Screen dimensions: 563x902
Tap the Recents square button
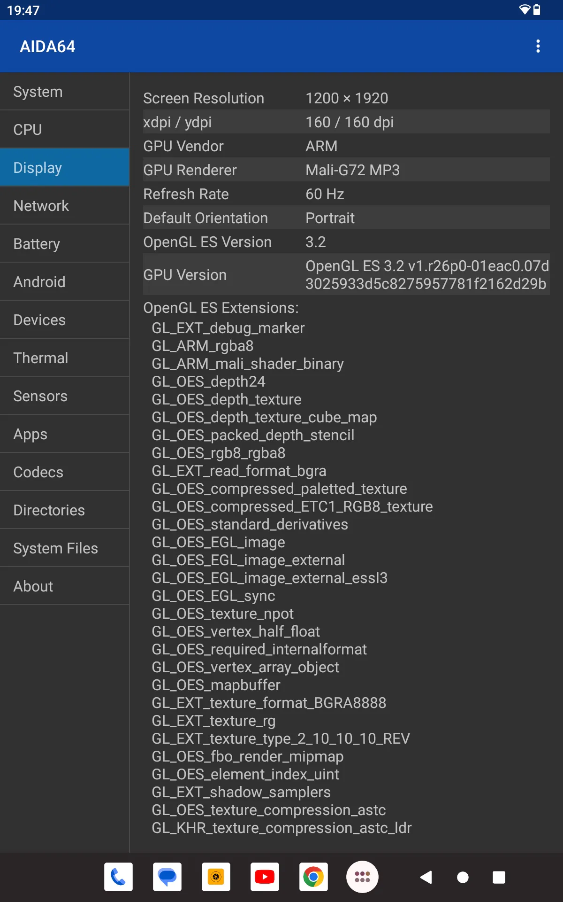[x=499, y=877]
